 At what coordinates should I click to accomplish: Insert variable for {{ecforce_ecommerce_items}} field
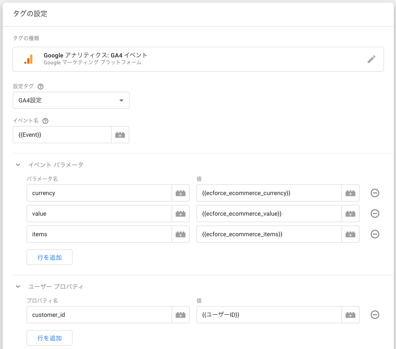(x=350, y=234)
